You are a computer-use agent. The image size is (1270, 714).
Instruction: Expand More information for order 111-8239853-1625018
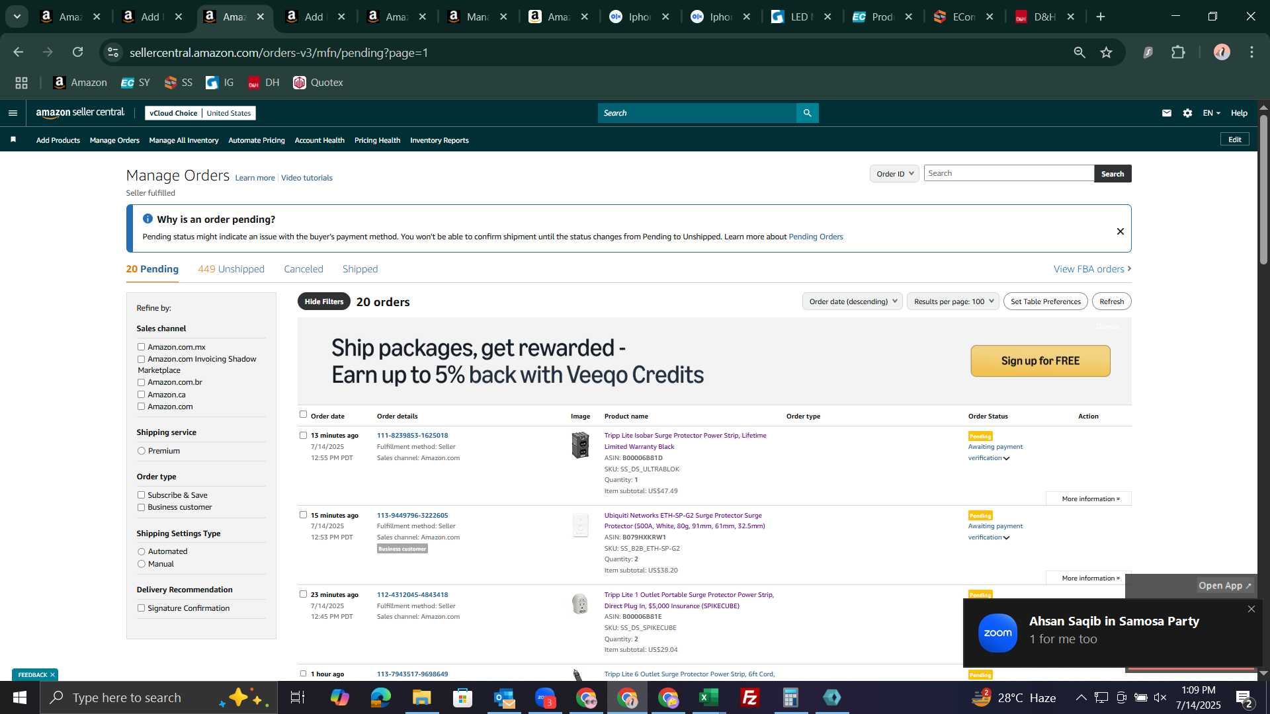[1089, 498]
